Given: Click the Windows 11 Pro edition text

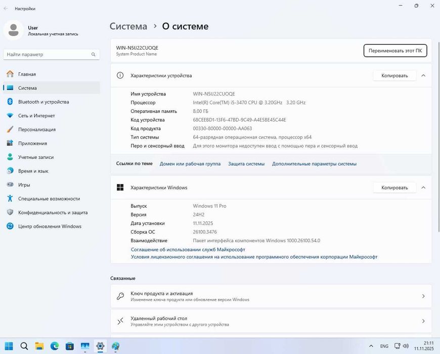Looking at the screenshot, I should [x=209, y=206].
